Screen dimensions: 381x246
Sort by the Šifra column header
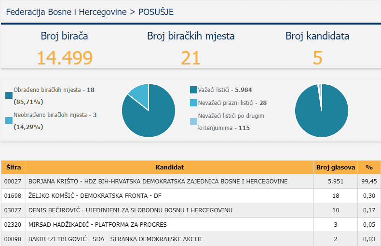[x=14, y=167]
